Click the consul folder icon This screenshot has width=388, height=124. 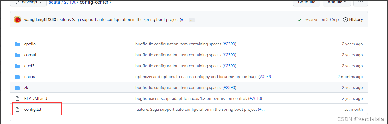coord(18,55)
